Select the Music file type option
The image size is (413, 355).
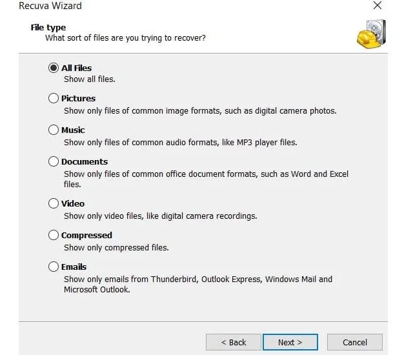54,130
